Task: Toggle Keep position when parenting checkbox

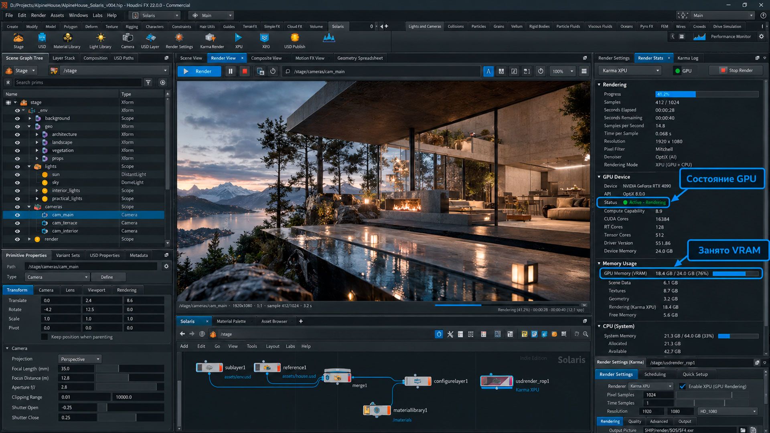Action: pos(45,337)
